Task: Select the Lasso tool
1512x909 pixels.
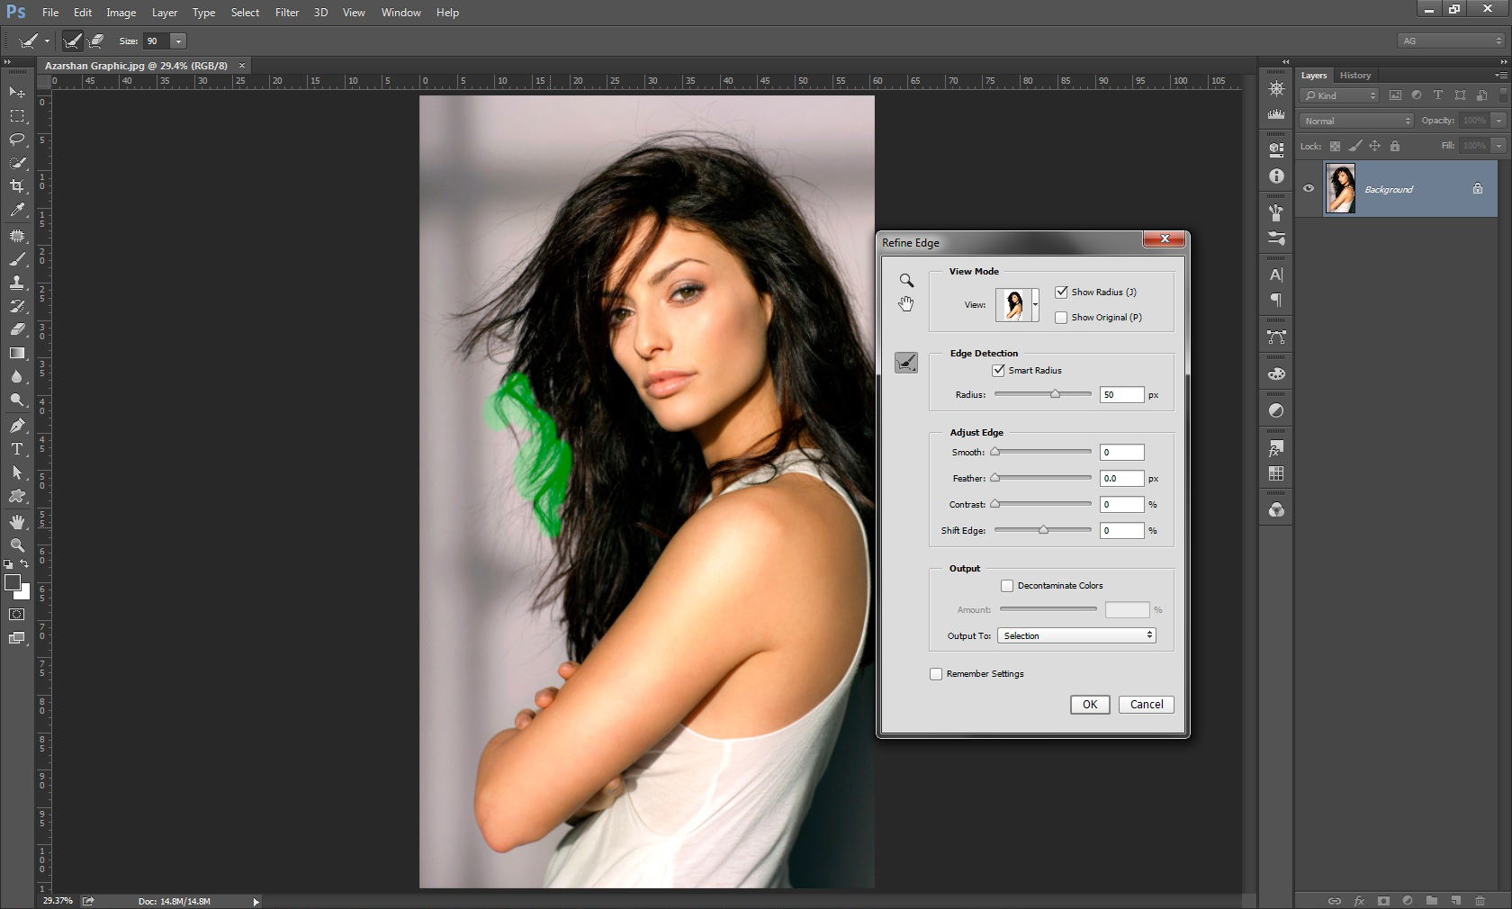Action: 17,139
